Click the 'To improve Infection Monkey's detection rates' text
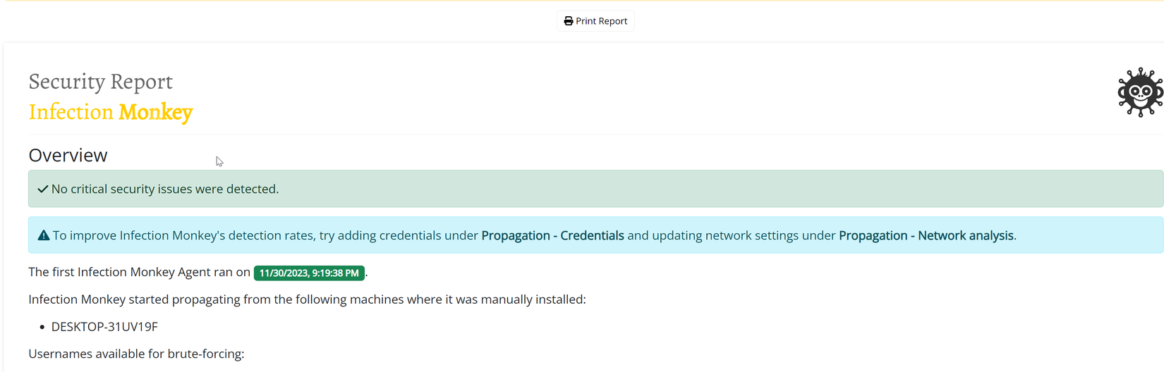The image size is (1164, 372). tap(183, 235)
